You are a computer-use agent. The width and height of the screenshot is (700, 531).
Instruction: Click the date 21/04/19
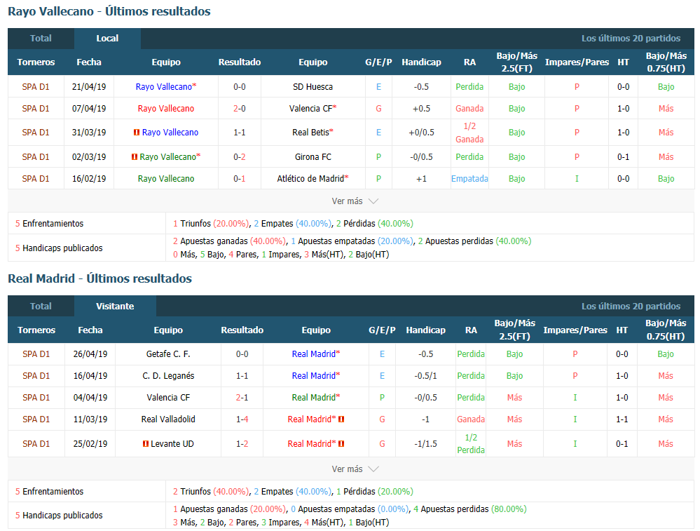point(89,87)
